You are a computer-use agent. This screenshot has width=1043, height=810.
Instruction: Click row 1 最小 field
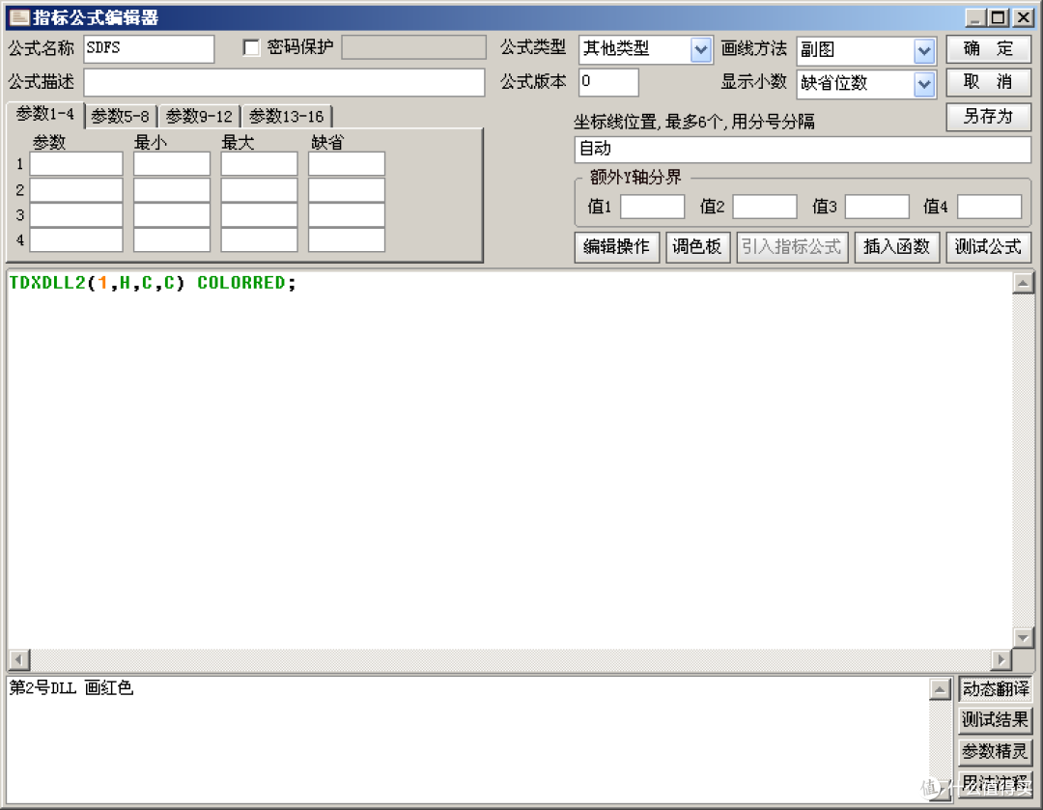tap(172, 163)
